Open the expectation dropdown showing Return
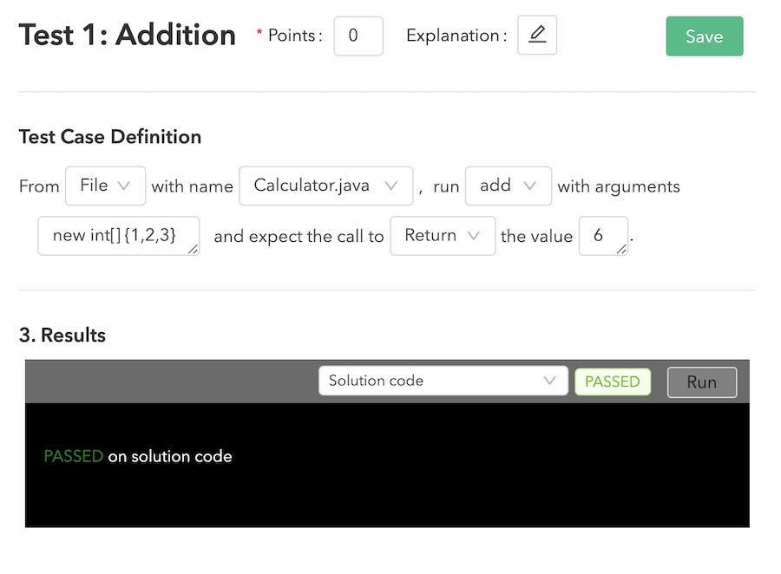The width and height of the screenshot is (781, 574). click(443, 235)
